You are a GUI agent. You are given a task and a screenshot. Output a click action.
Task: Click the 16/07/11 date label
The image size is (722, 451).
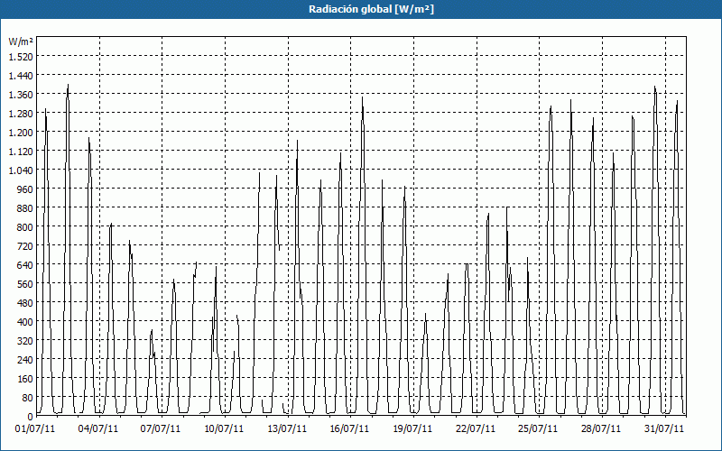pyautogui.click(x=349, y=429)
